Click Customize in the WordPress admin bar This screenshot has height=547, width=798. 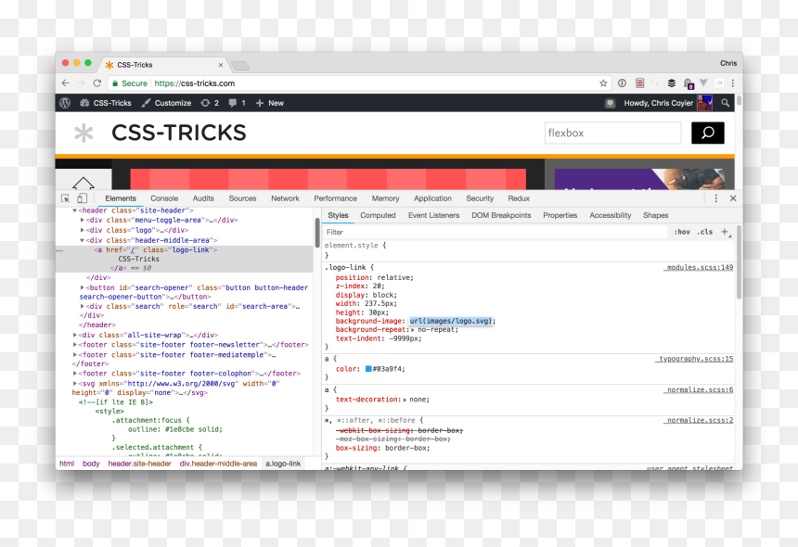pos(166,103)
